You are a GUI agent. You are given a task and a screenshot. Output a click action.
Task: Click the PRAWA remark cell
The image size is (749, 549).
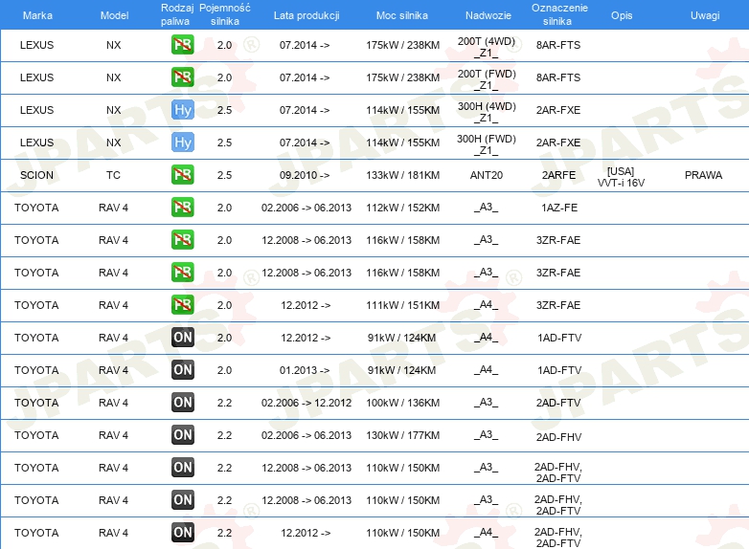(x=703, y=175)
